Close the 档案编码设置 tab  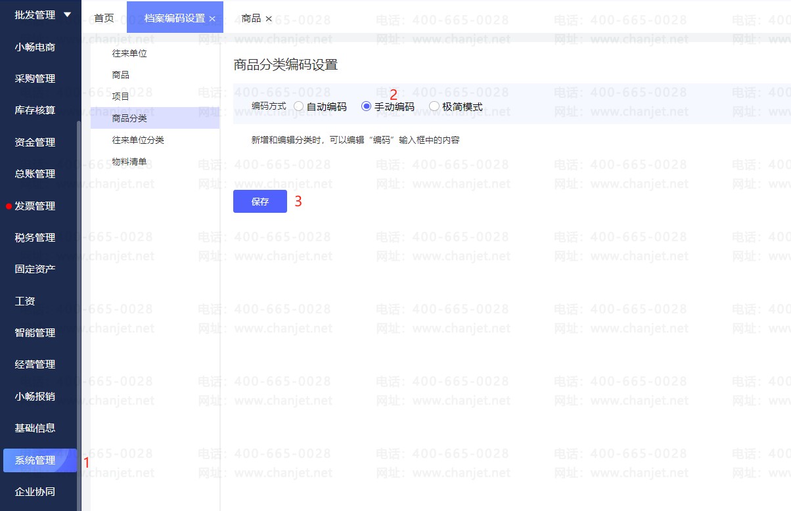point(212,19)
